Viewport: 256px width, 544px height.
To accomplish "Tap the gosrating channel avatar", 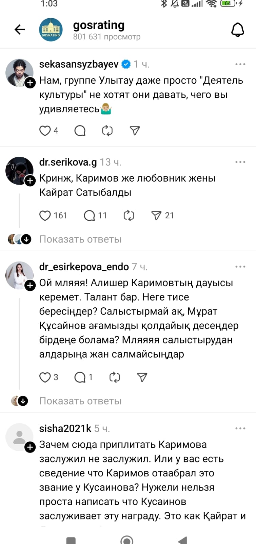I will point(51,30).
